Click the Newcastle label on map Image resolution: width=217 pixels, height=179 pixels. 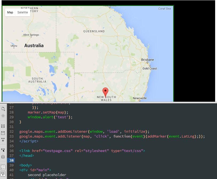click(x=140, y=98)
